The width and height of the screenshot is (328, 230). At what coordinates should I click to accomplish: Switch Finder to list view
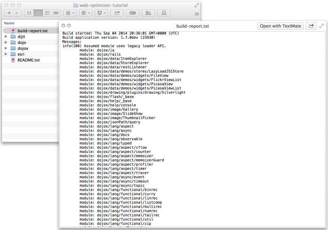[38, 13]
